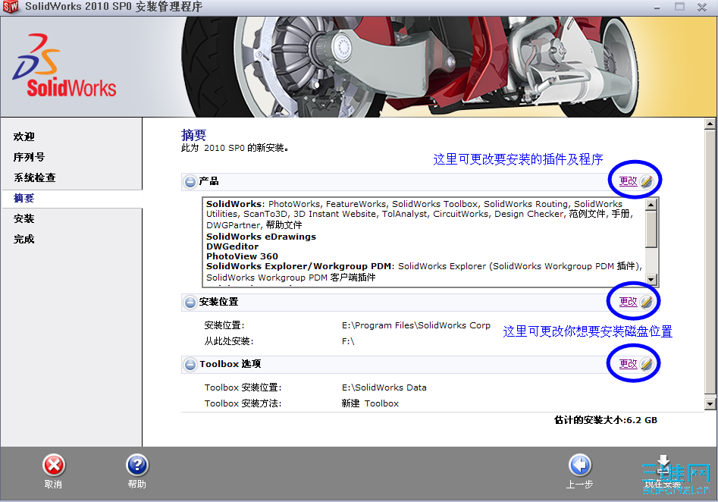Collapse the Toolbox 选项 section
This screenshot has height=502, width=718.
pyautogui.click(x=190, y=365)
